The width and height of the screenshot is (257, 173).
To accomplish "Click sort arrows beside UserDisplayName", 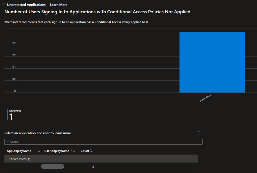I will (73, 151).
